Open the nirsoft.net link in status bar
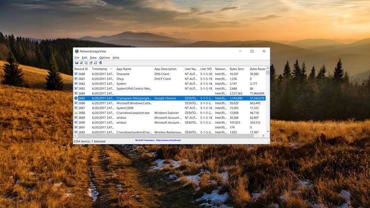Image resolution: width=370 pixels, height=208 pixels. point(168,140)
